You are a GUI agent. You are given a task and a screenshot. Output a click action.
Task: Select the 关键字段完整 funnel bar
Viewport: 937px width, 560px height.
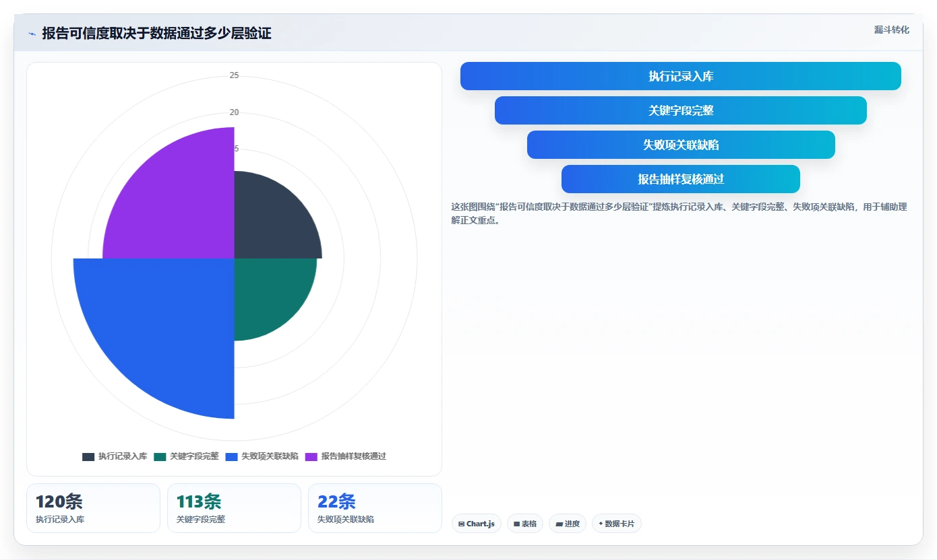point(680,110)
